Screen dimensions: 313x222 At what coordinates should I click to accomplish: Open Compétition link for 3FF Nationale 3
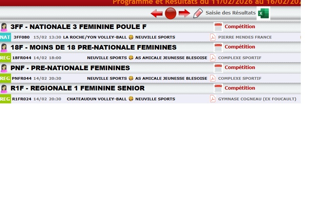(x=240, y=27)
